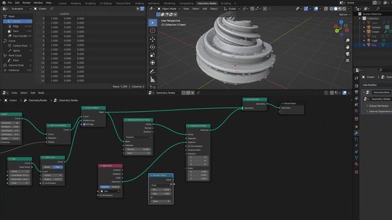Screen dimensions: 392x220
Task: Select solid viewport shading mode
Action: tap(336, 9)
